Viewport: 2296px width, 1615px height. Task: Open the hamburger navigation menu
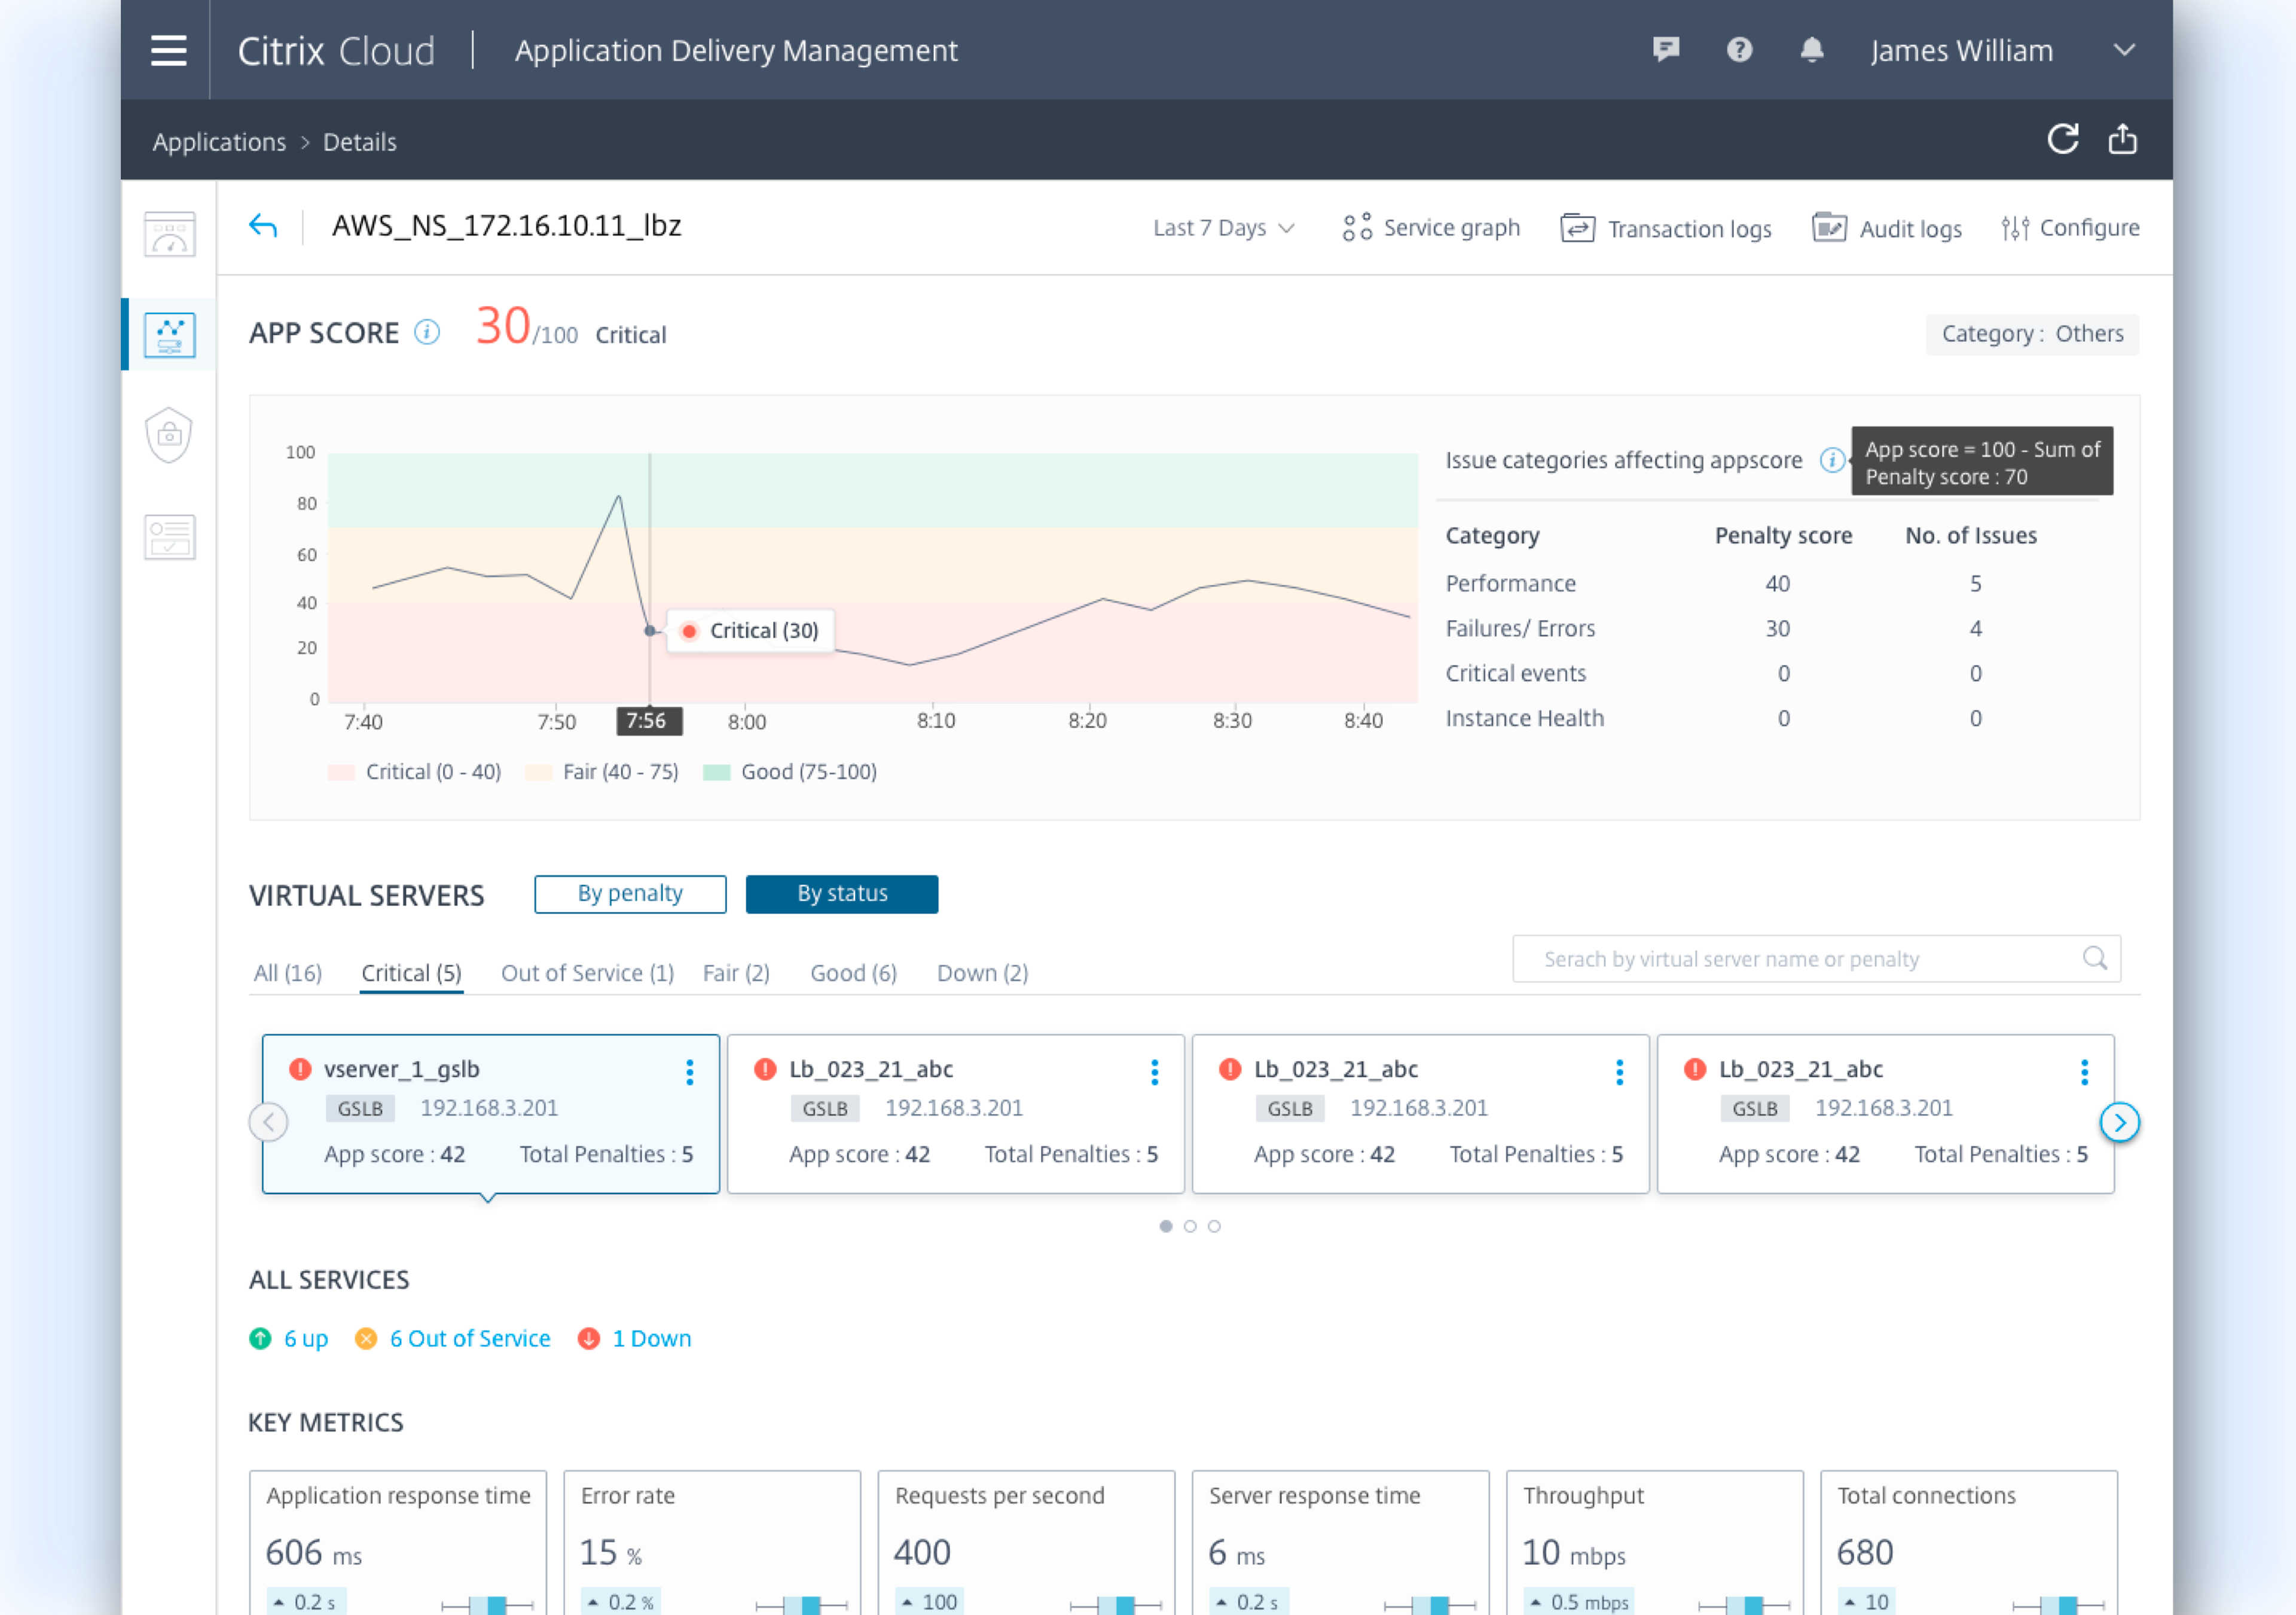pyautogui.click(x=168, y=50)
